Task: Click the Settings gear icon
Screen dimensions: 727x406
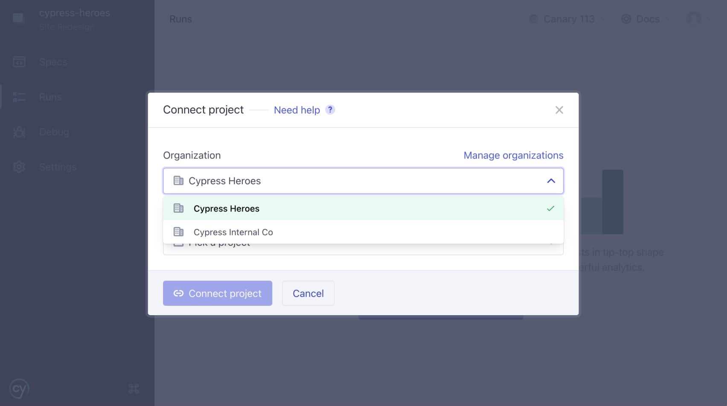Action: coord(19,167)
